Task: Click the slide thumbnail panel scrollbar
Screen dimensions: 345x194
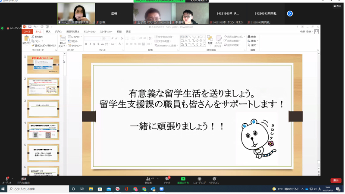Action: tap(65, 66)
